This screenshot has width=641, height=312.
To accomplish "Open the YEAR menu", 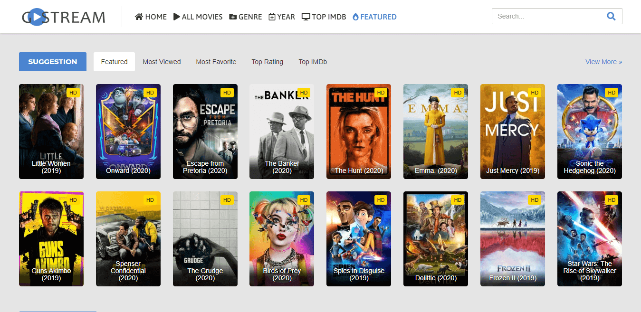I will 282,17.
